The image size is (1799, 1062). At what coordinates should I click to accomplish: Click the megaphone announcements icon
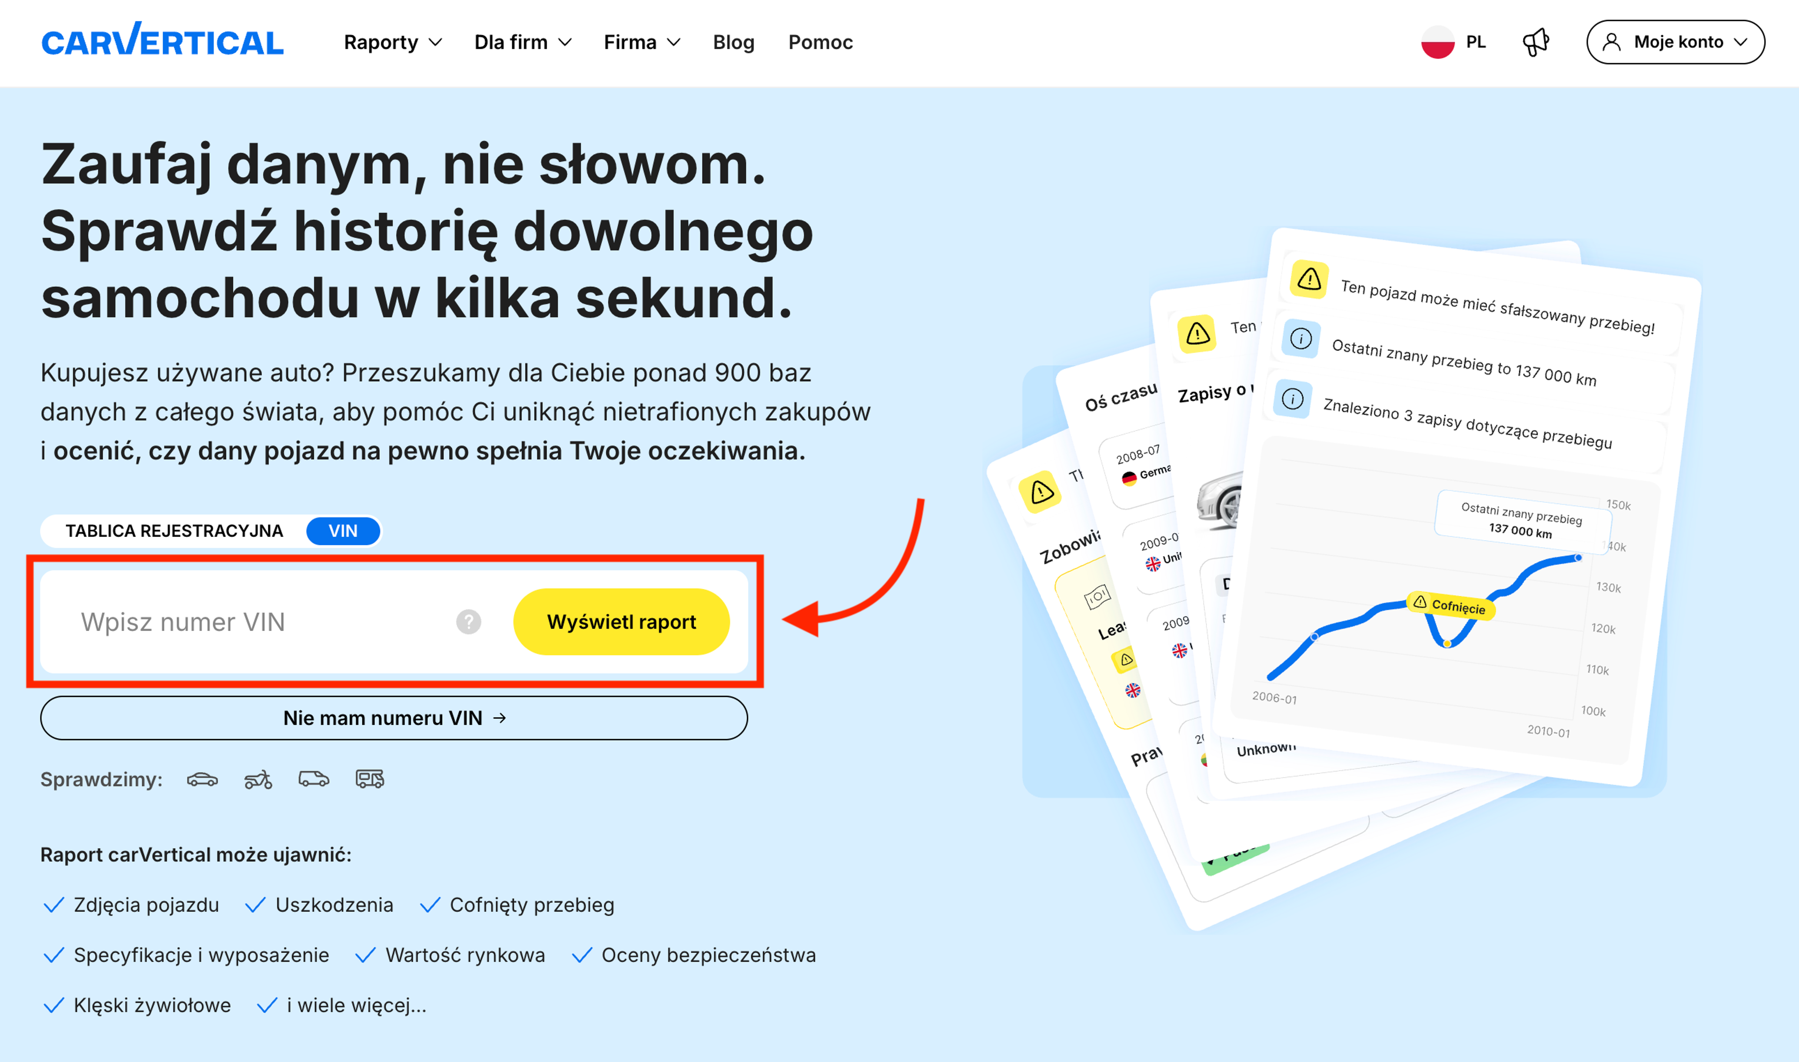(1535, 42)
